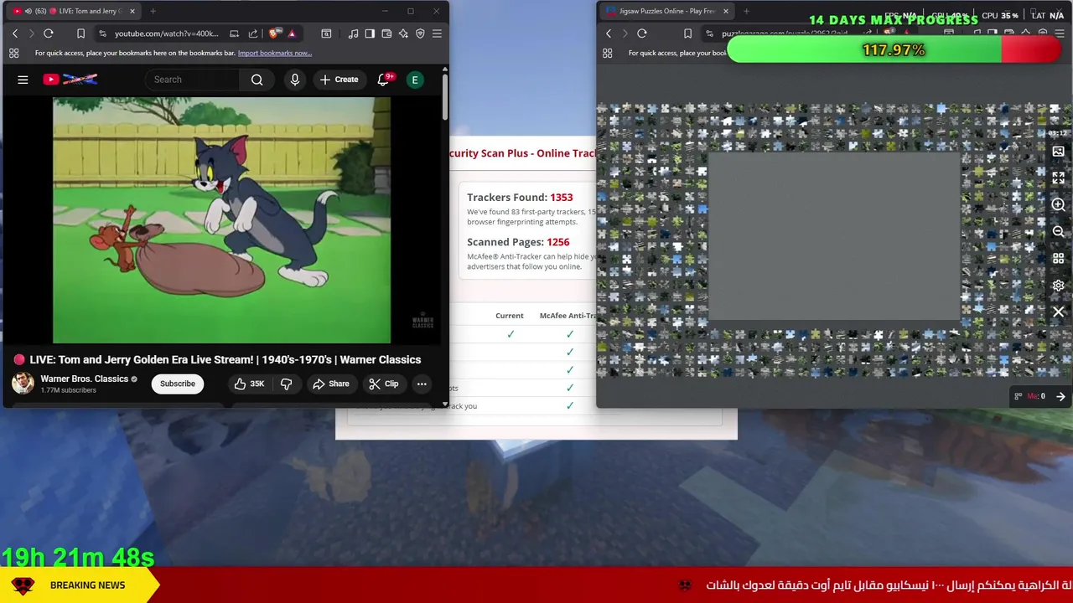The width and height of the screenshot is (1073, 603).
Task: Open YouTube notifications bell
Action: [383, 80]
